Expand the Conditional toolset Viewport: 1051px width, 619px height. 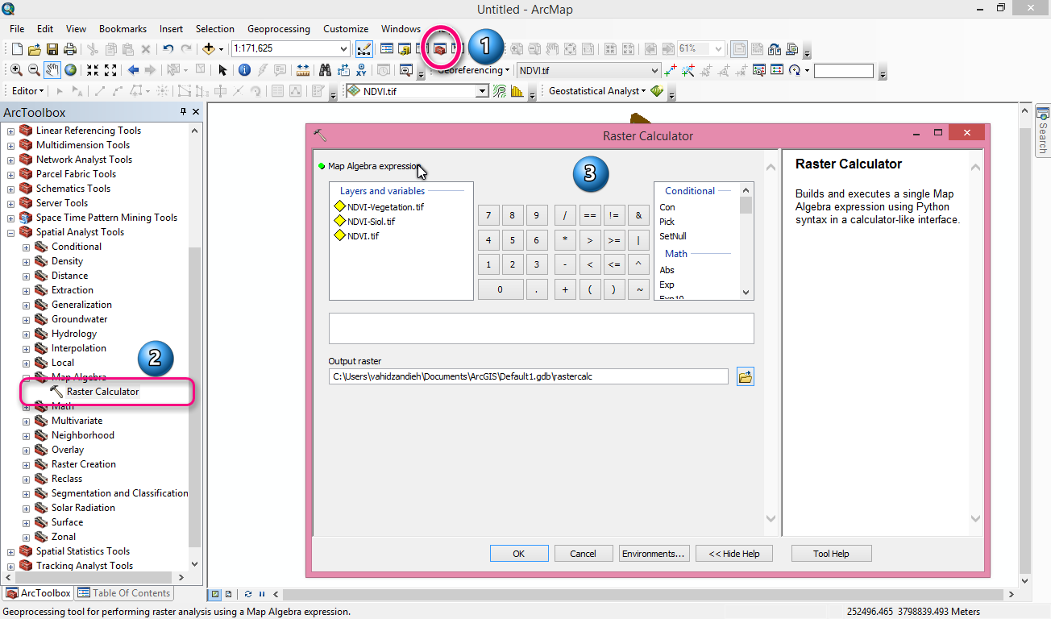(x=26, y=247)
